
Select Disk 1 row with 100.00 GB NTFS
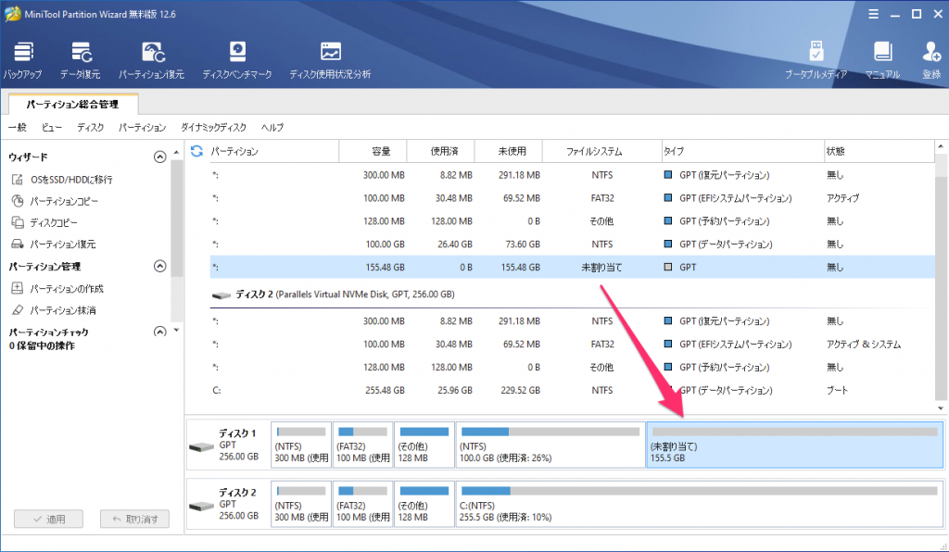[572, 245]
